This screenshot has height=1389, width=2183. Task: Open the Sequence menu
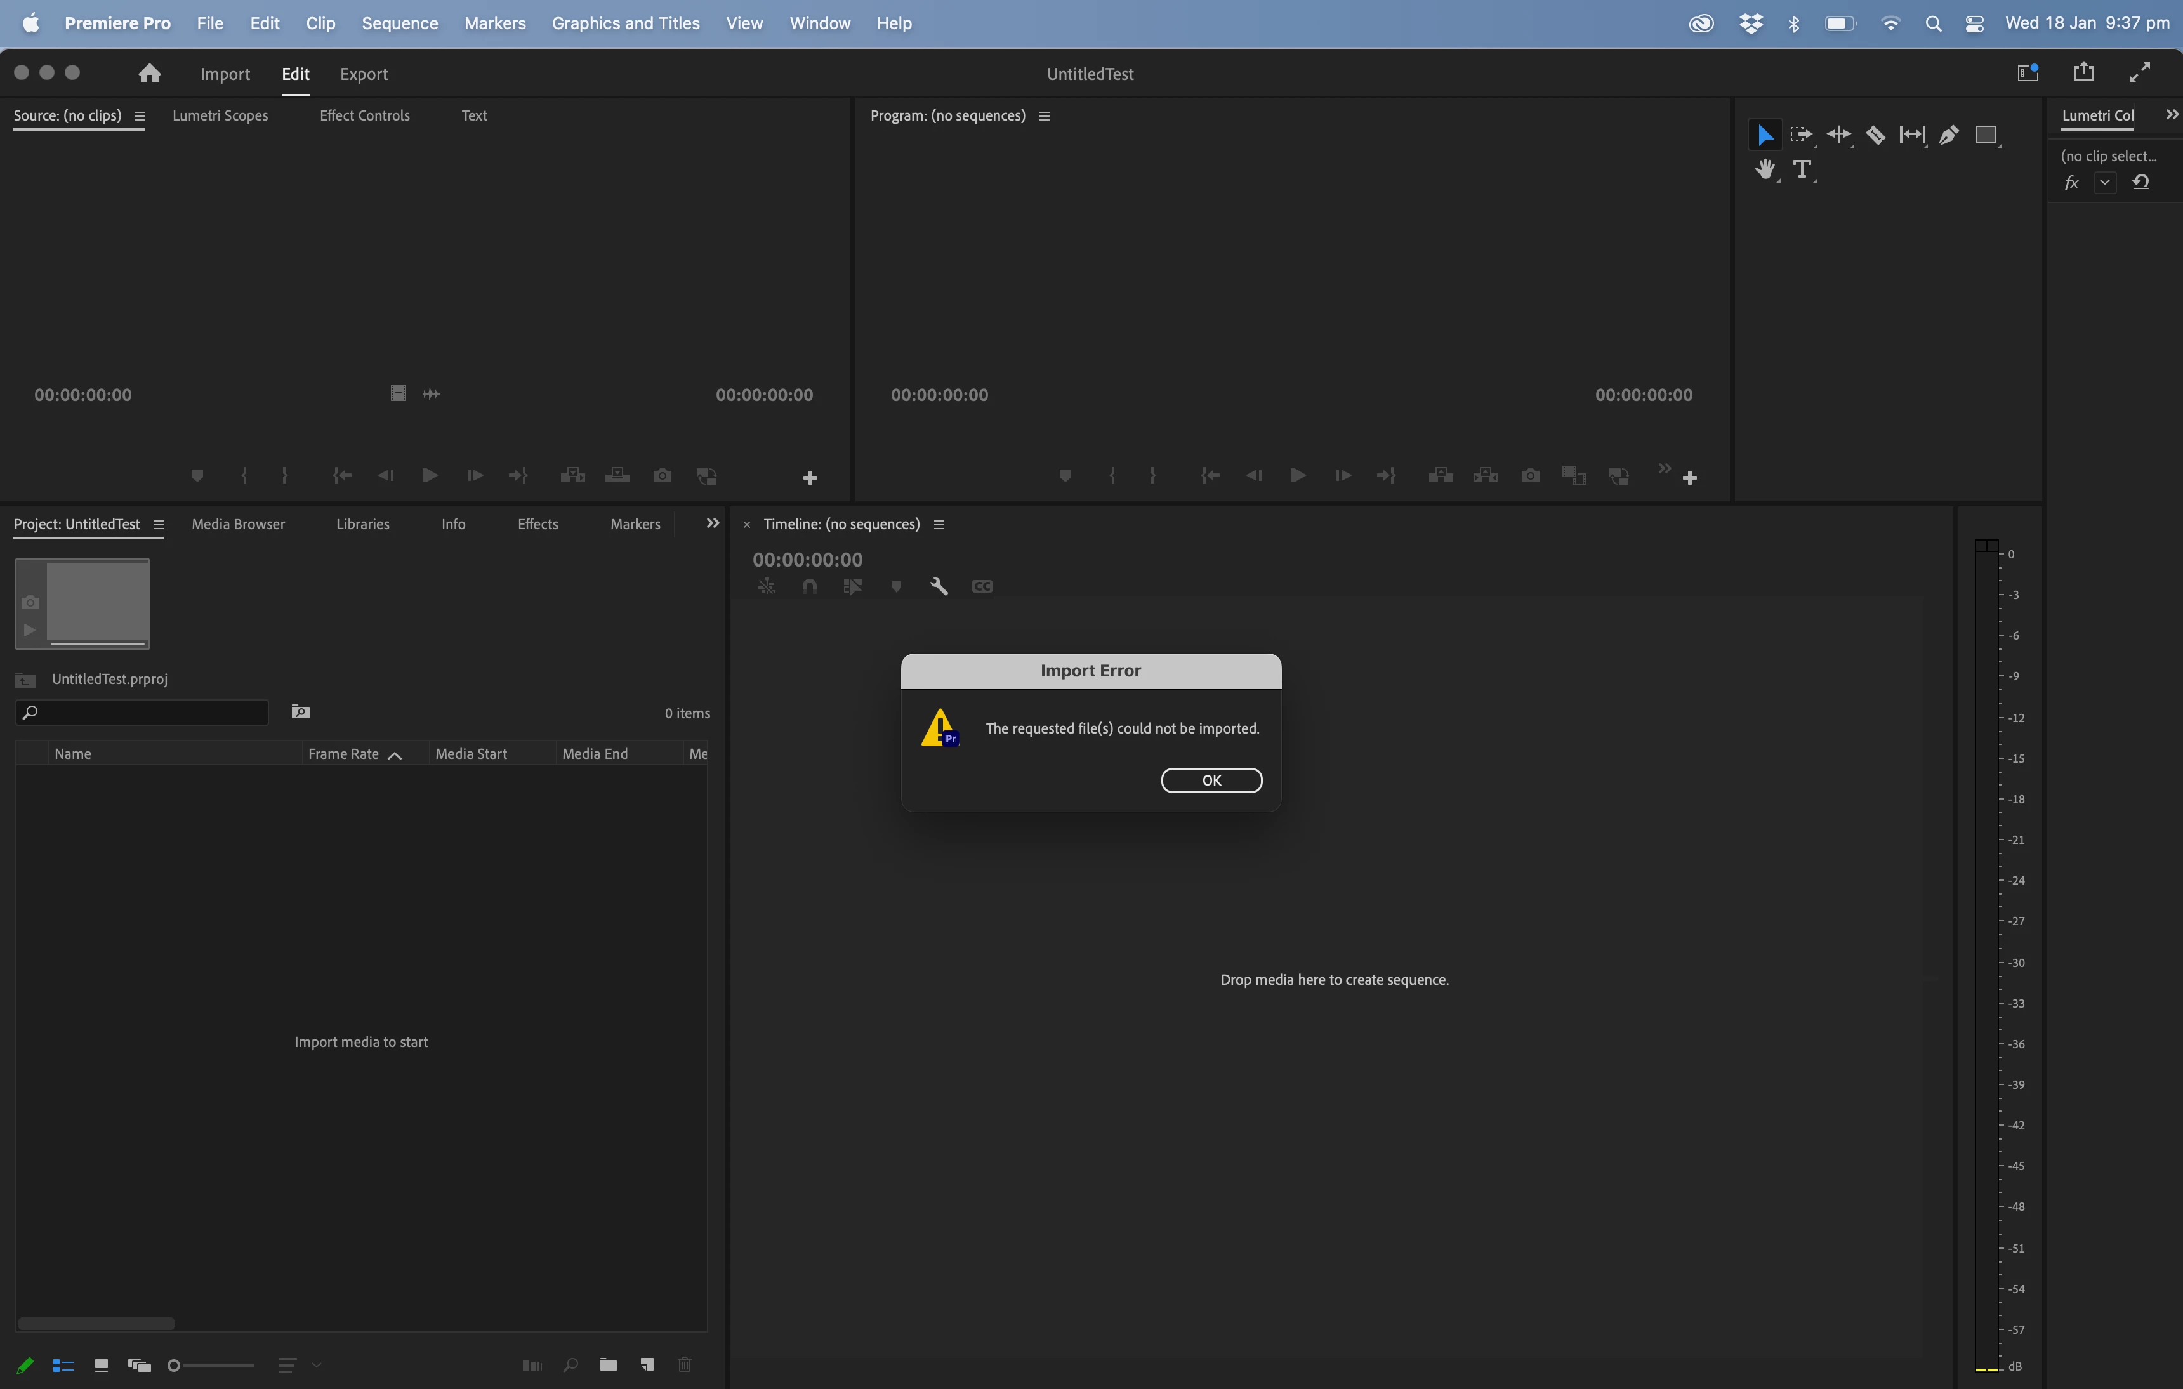[x=400, y=23]
